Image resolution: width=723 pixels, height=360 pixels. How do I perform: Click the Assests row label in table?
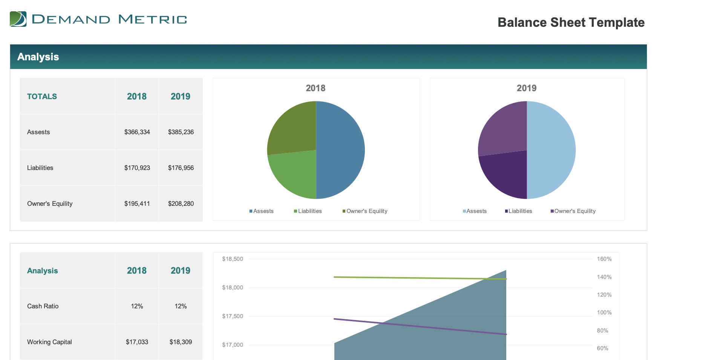38,132
